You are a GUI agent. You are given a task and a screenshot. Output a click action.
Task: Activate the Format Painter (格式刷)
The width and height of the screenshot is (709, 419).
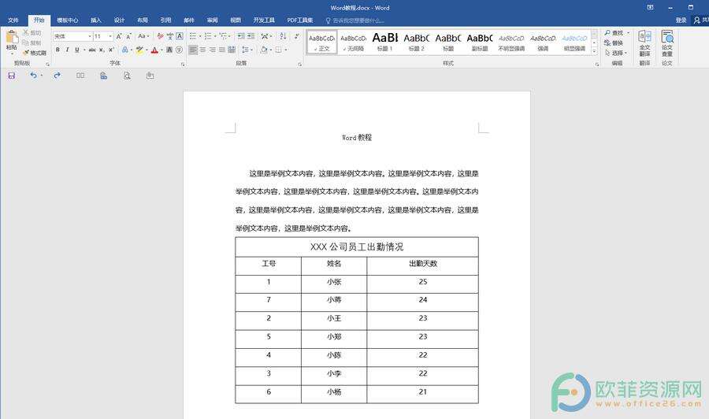click(35, 53)
